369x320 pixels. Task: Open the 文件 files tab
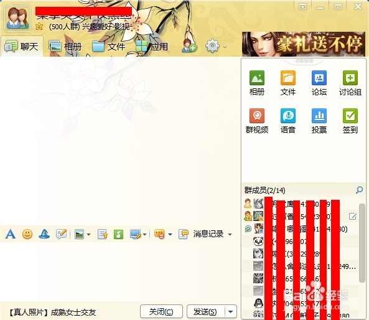108,47
